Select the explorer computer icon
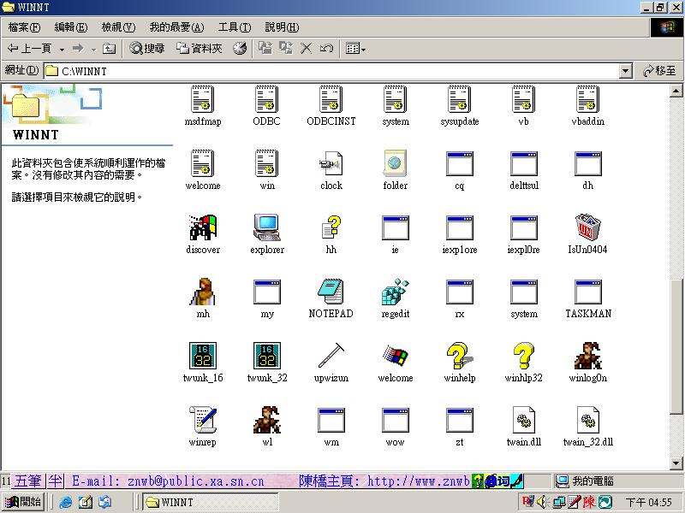685x513 pixels. (x=266, y=227)
